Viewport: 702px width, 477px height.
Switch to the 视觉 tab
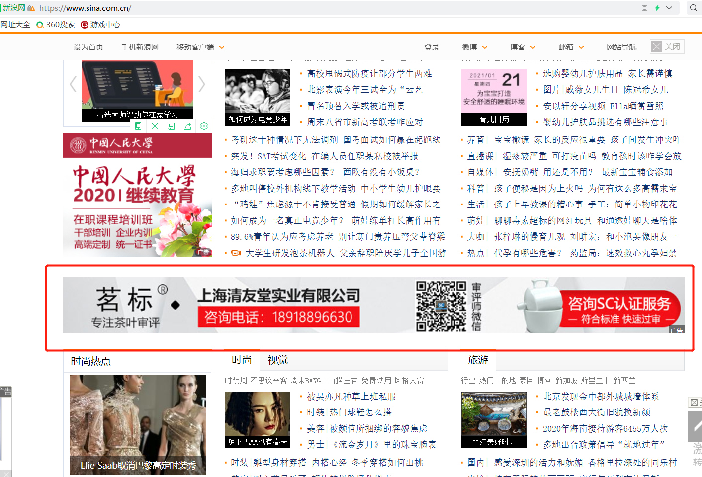click(x=278, y=360)
